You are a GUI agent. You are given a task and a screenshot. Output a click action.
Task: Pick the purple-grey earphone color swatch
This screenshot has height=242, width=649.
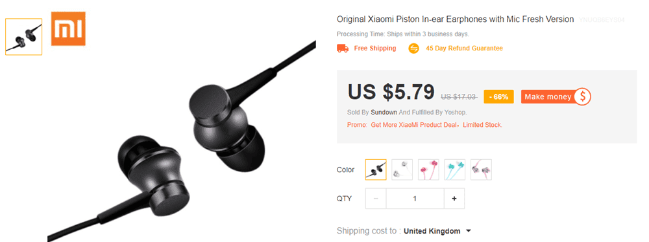coord(482,170)
